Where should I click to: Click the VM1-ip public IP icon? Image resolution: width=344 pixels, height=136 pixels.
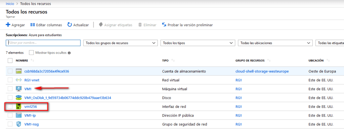tap(19, 116)
